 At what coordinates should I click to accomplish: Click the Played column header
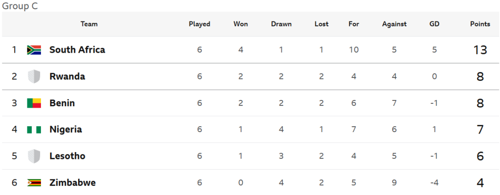click(199, 24)
